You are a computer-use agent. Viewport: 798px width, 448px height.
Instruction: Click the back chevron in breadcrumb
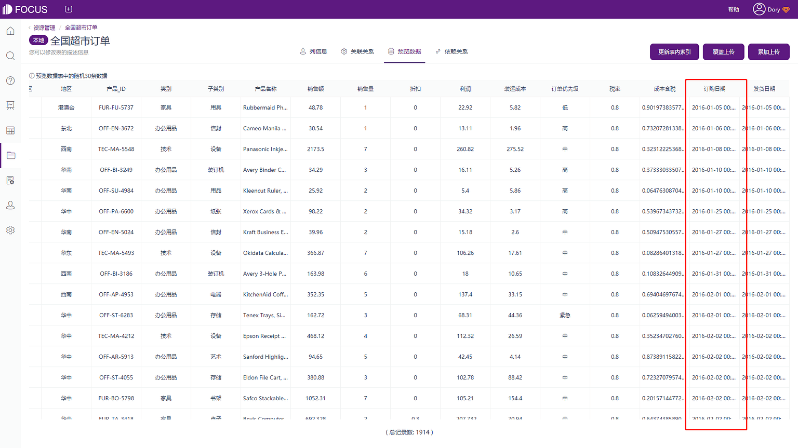coord(30,28)
